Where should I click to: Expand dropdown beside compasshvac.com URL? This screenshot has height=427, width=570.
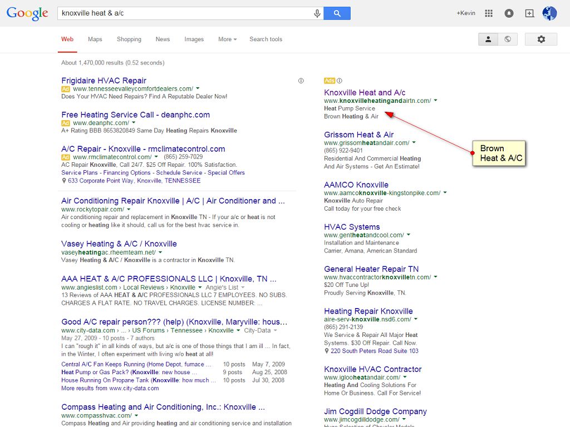136,415
